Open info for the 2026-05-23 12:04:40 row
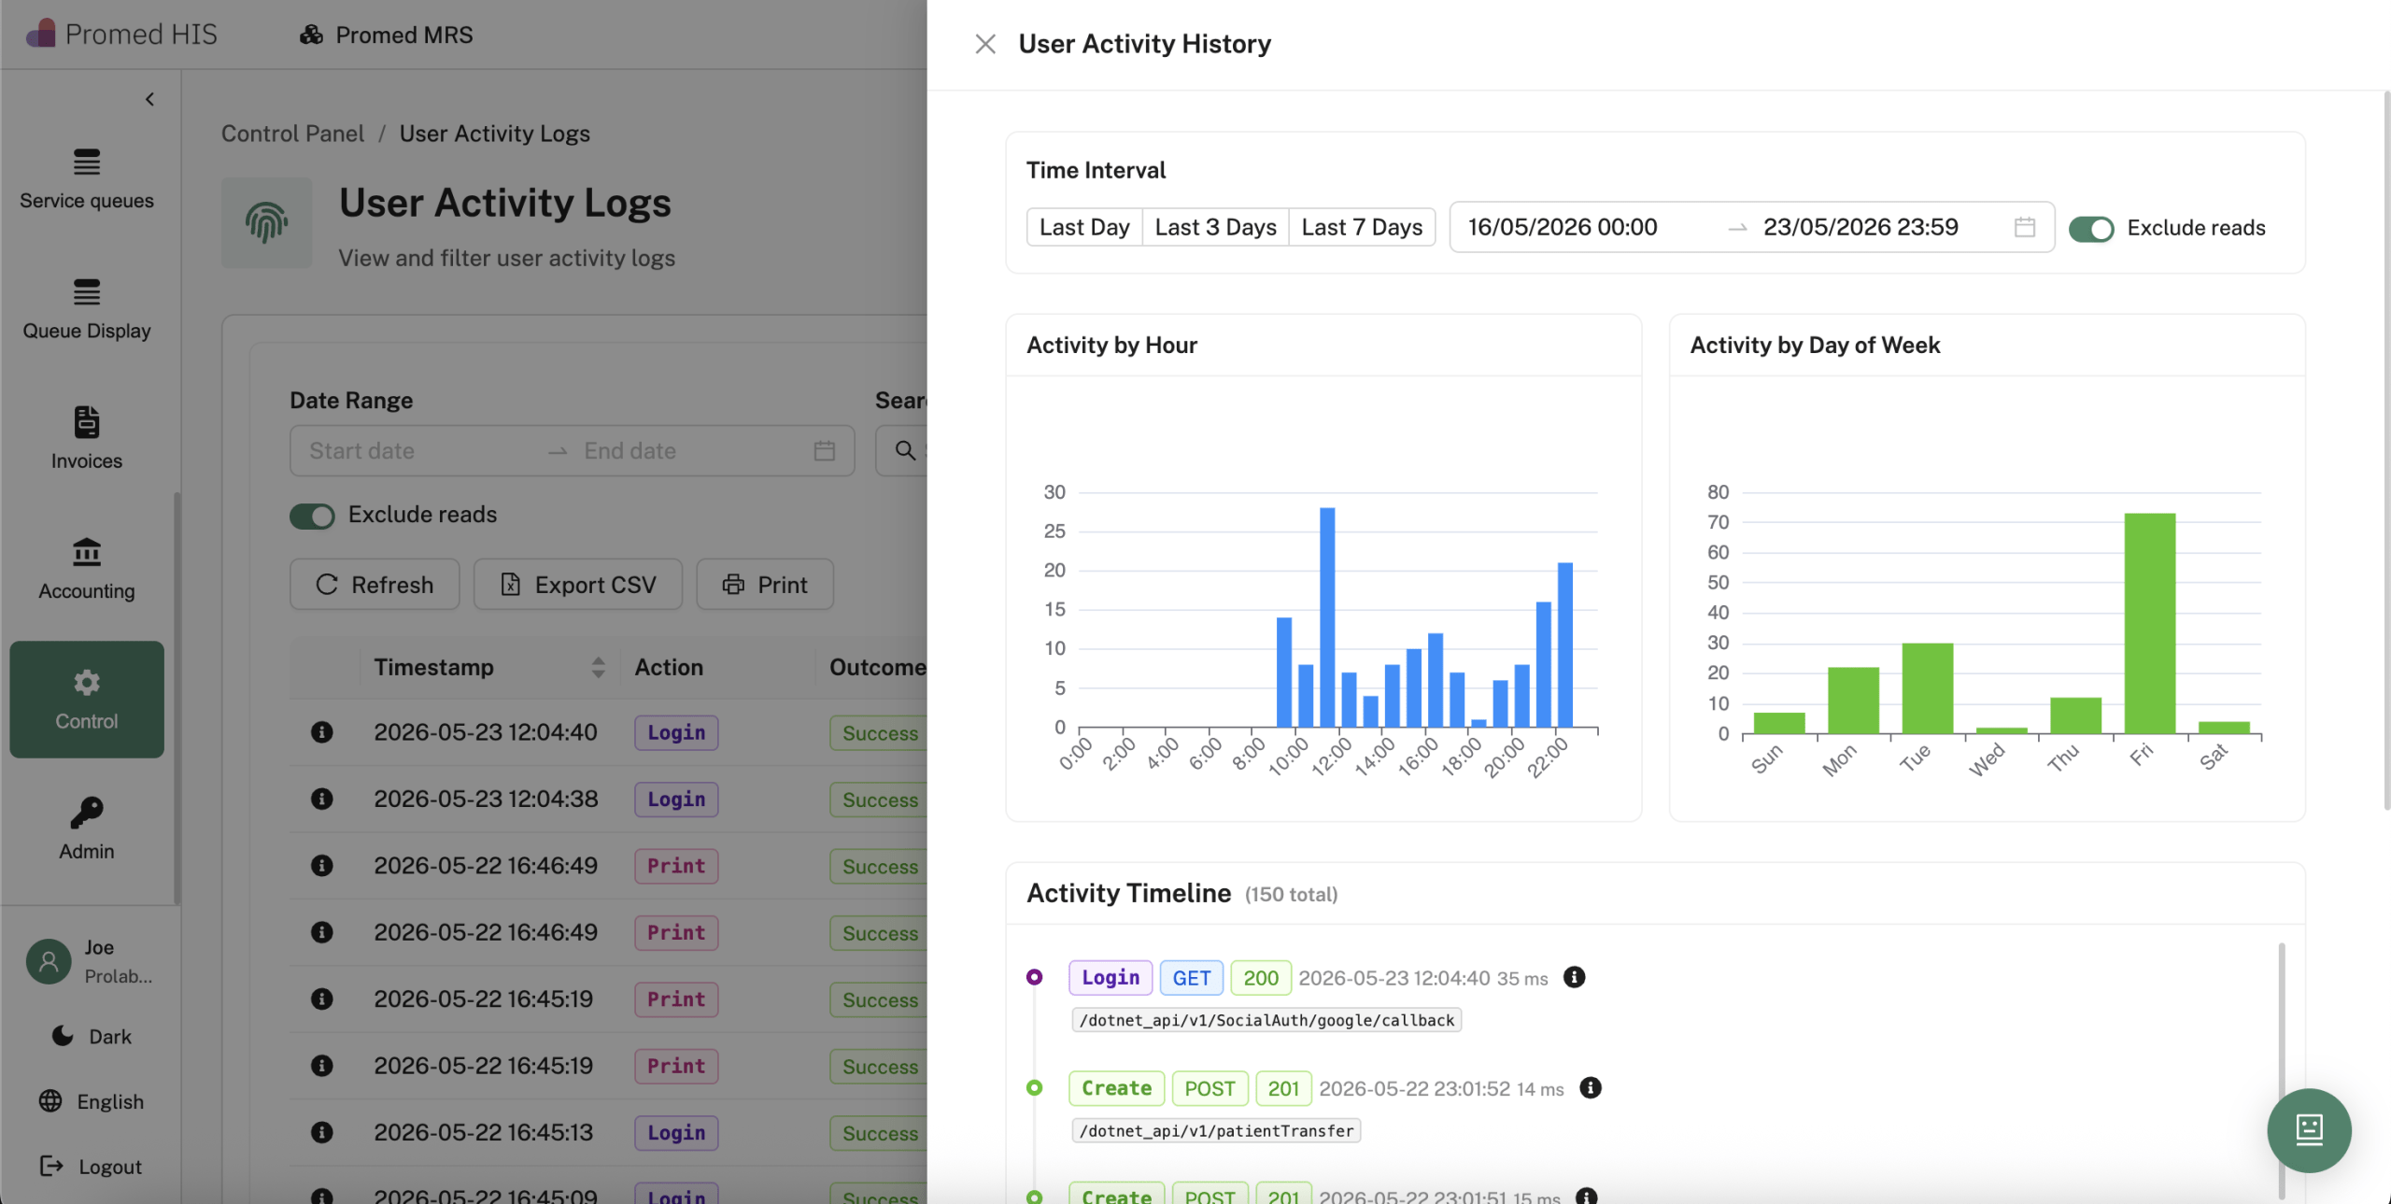 [322, 732]
